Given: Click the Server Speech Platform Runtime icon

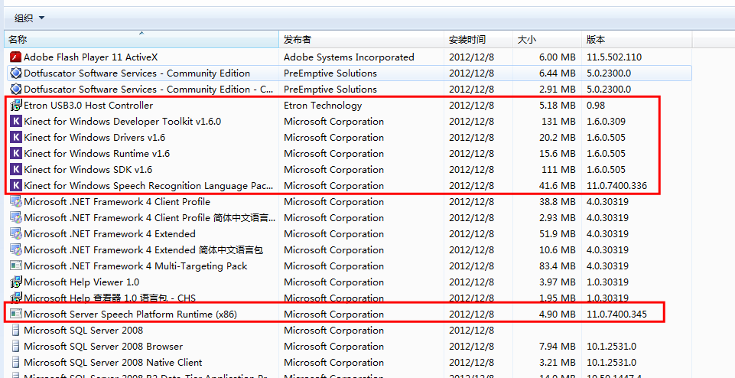Looking at the screenshot, I should point(16,314).
